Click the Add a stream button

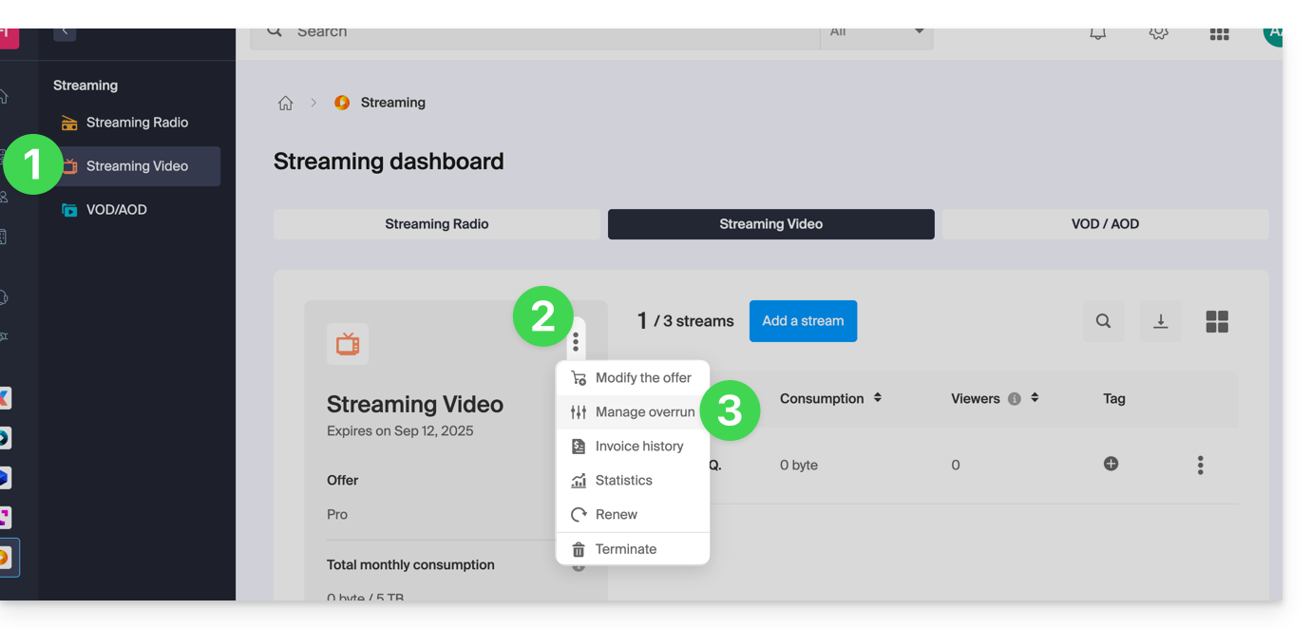tap(803, 321)
